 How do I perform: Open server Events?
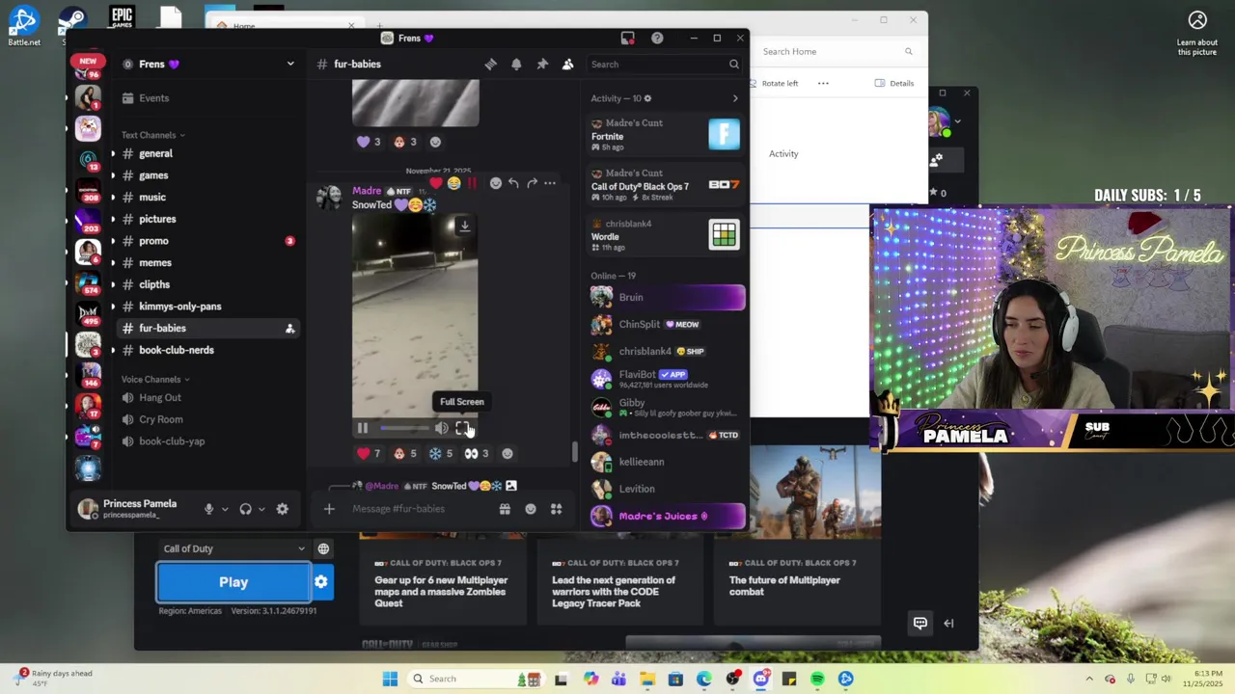(x=153, y=97)
